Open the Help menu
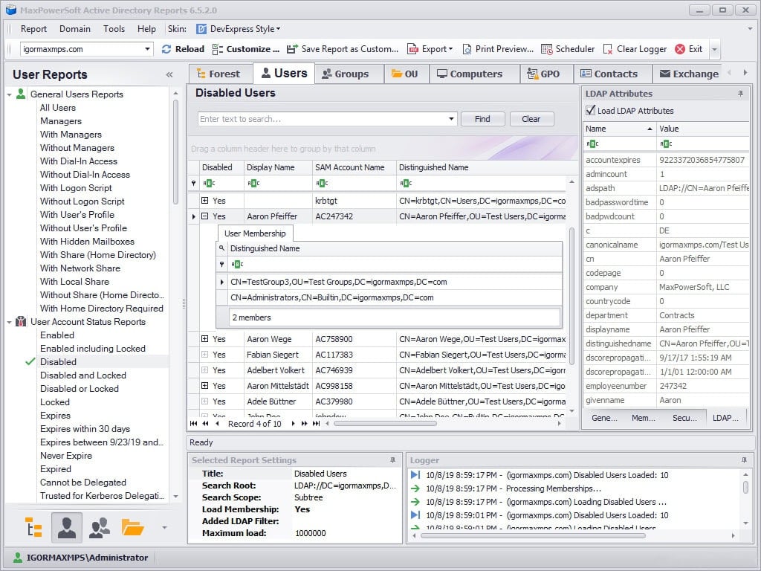 pos(146,29)
